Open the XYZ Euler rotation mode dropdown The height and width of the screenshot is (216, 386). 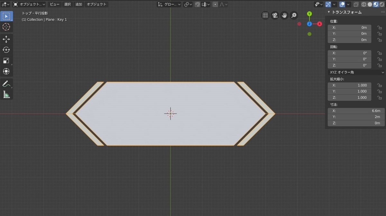pos(356,72)
